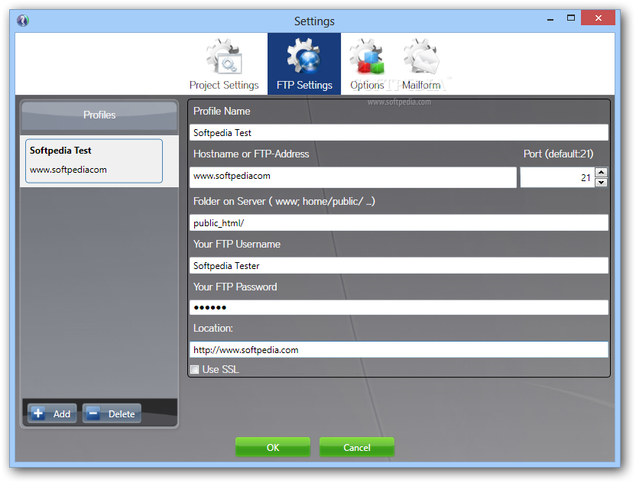Click the Location URL field
Screen dimensions: 636x483
[x=399, y=349]
